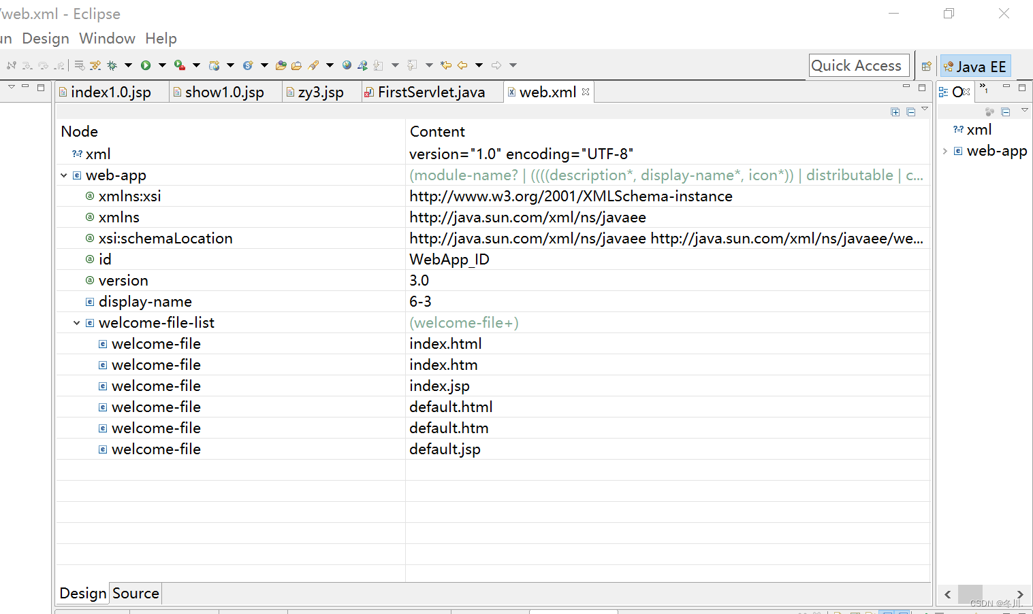Screen dimensions: 1033x614
Task: Click the show hidden views '»1' icon
Action: [983, 88]
